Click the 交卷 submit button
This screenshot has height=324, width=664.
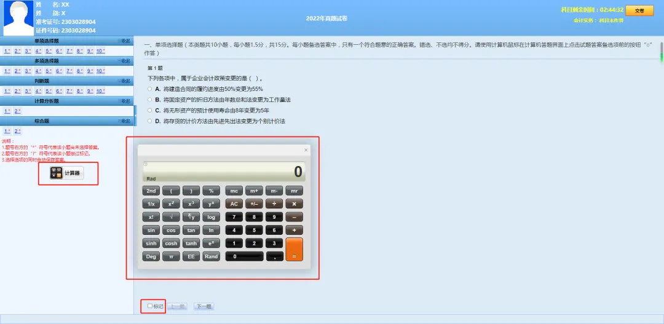[639, 11]
